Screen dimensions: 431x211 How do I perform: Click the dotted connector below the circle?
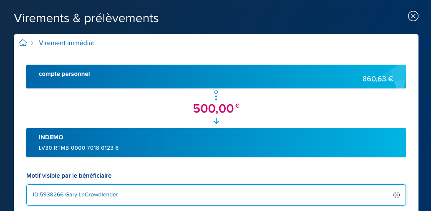216,98
